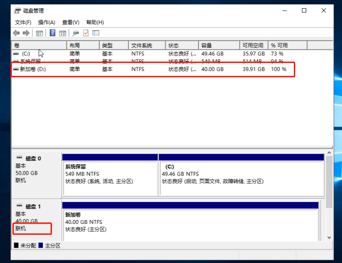Click scroll up arrow in disk pane
Viewport: 342px width, 263px height.
pyautogui.click(x=329, y=153)
